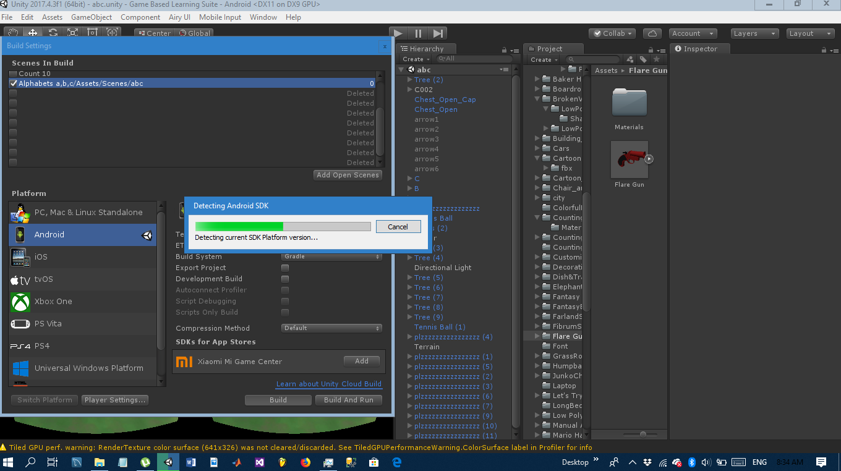Open Windows Start menu
This screenshot has height=471, width=841.
point(9,462)
